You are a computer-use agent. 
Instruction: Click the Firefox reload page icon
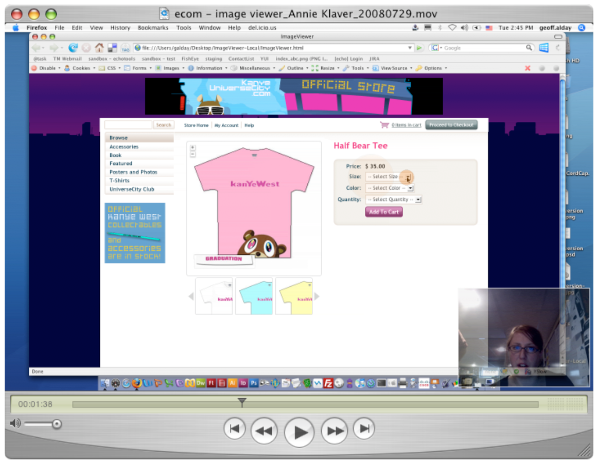73,48
